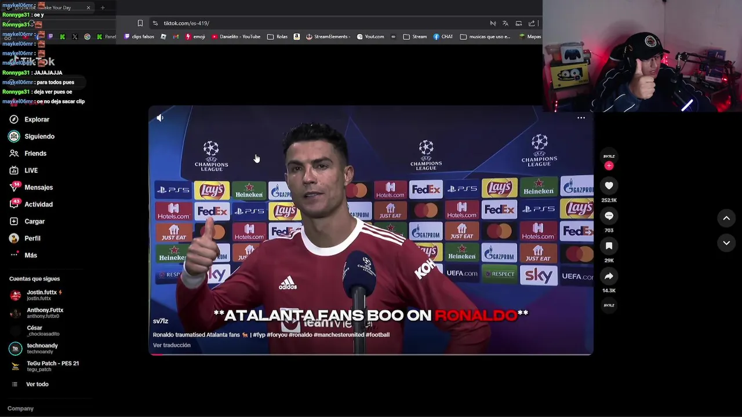Click the #fyp hashtag in caption
Screen dimensions: 742x417
259,335
